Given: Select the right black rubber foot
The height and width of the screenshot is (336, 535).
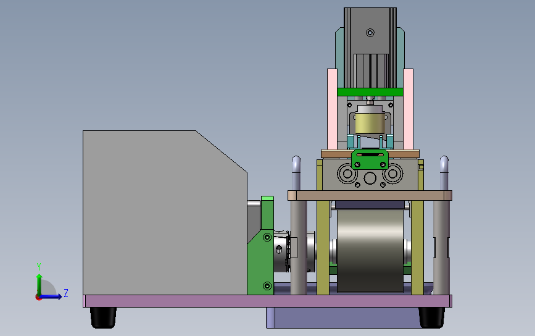Looking at the screenshot, I should pyautogui.click(x=431, y=317).
